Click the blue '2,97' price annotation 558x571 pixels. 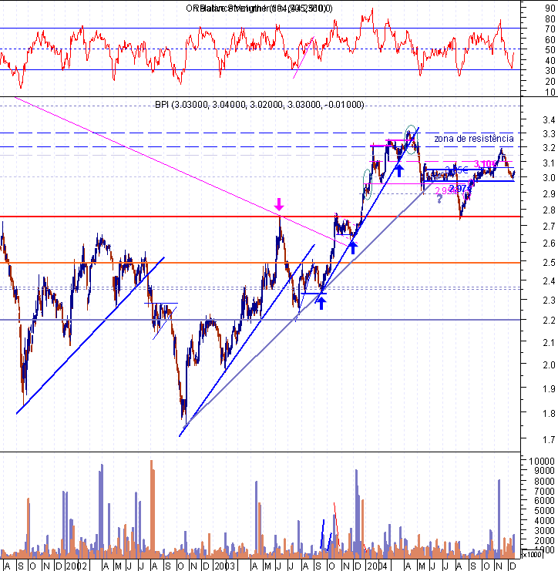click(458, 188)
